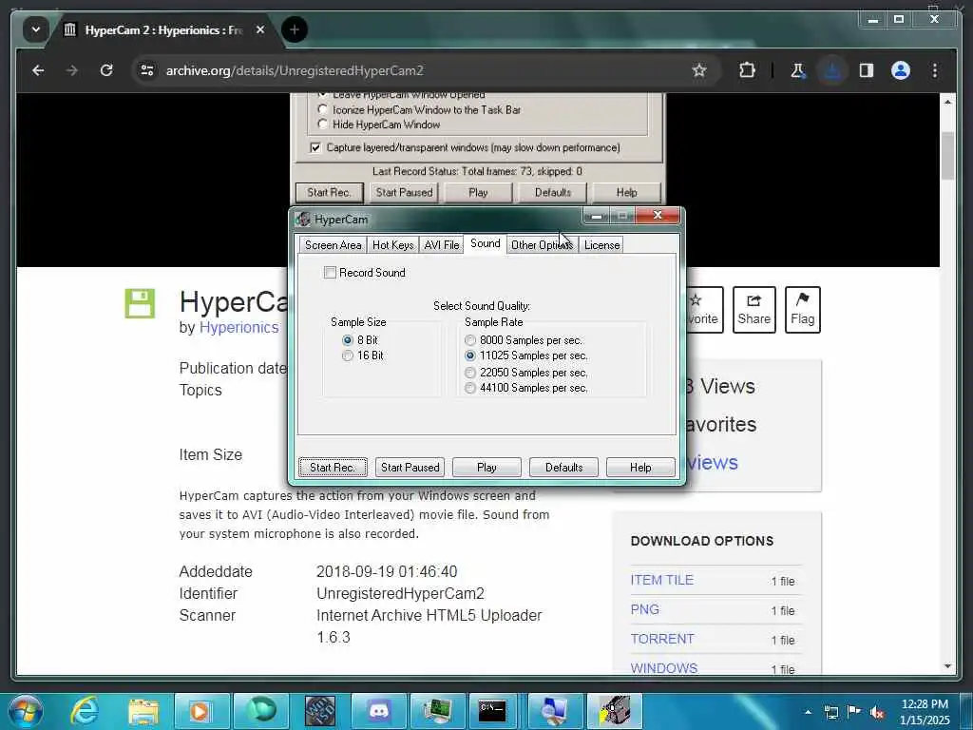
Task: Click the muted volume tray icon
Action: (x=877, y=713)
